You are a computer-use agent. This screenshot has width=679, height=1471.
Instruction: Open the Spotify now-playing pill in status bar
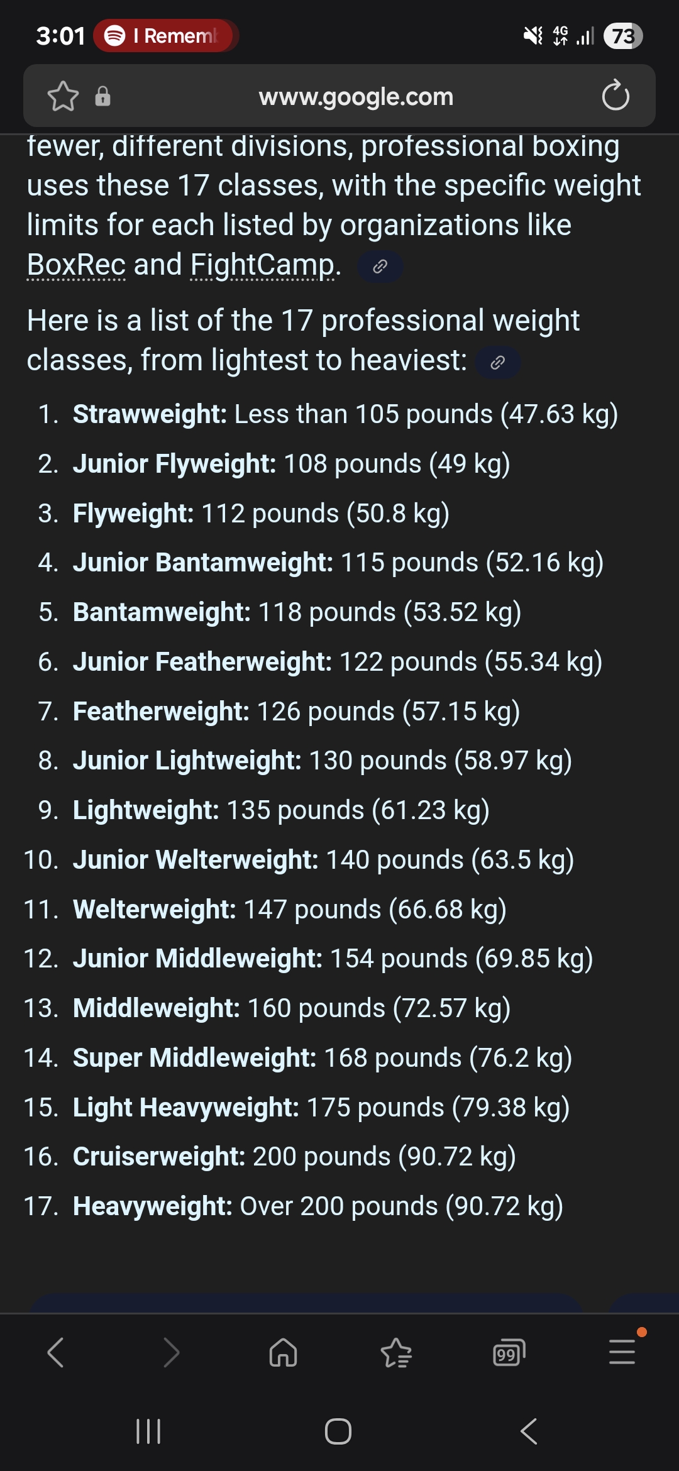166,36
